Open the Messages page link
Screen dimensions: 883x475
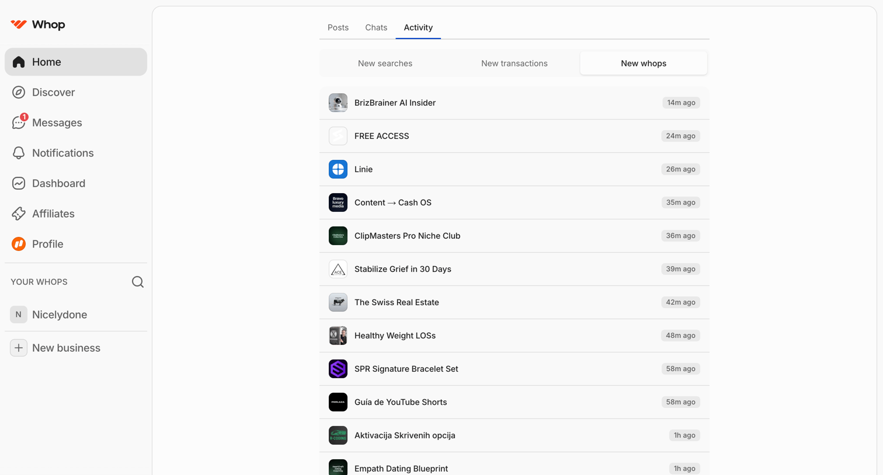point(76,123)
